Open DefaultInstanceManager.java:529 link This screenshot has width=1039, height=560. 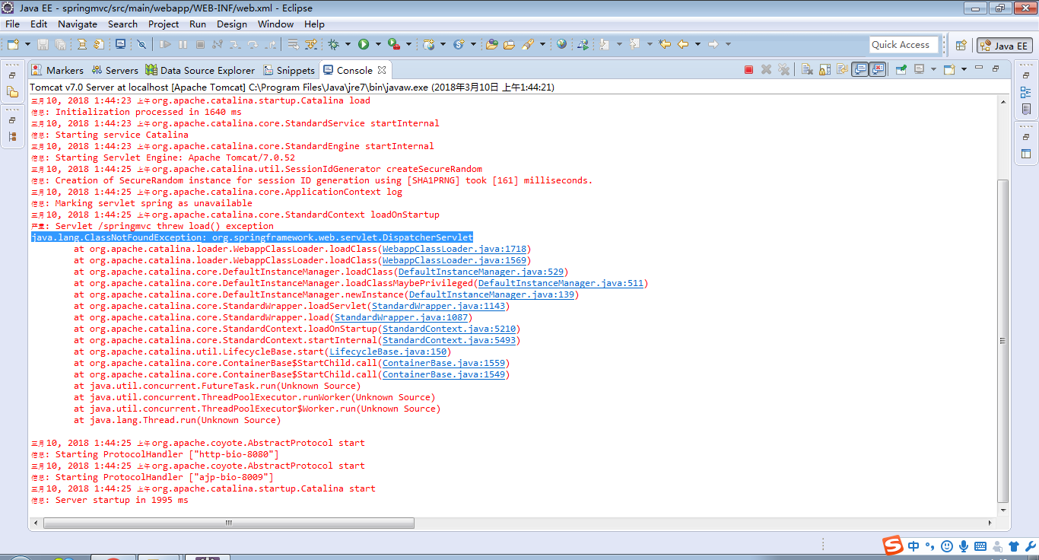[481, 272]
